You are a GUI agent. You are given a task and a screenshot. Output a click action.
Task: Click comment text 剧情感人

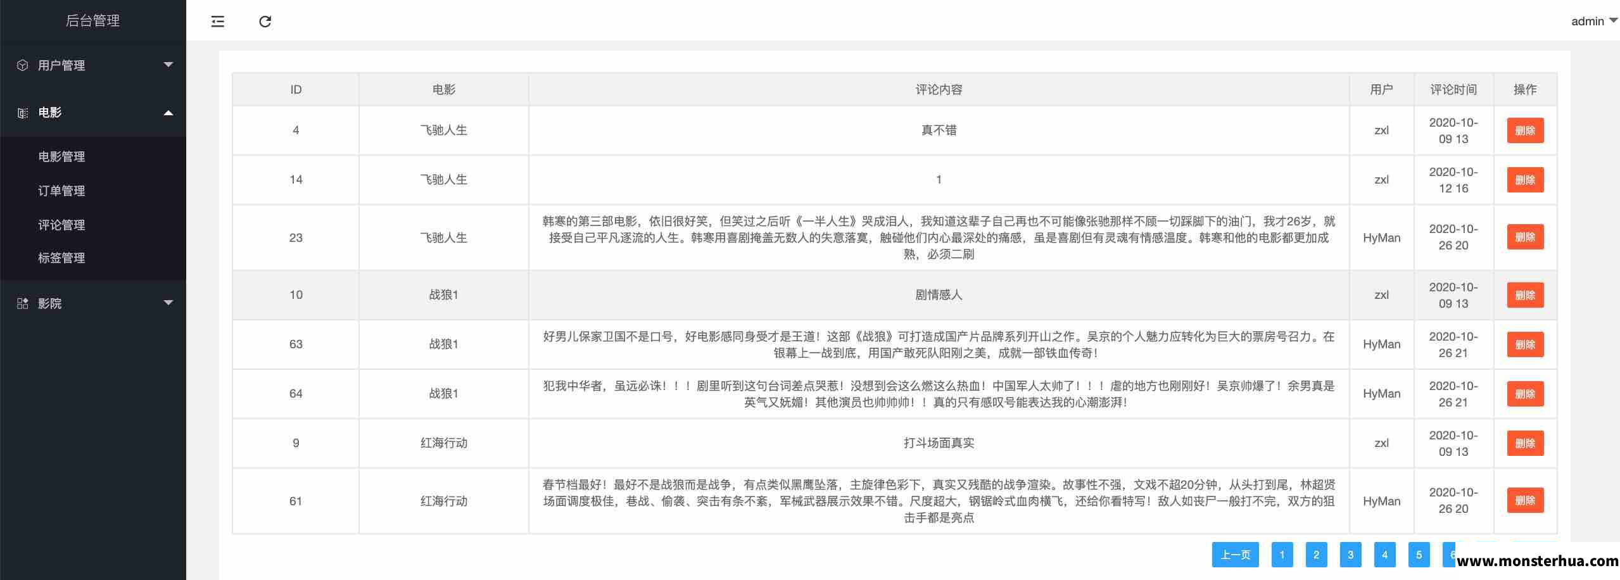tap(939, 295)
